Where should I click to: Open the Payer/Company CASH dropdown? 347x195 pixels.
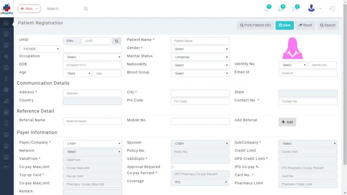point(93,144)
